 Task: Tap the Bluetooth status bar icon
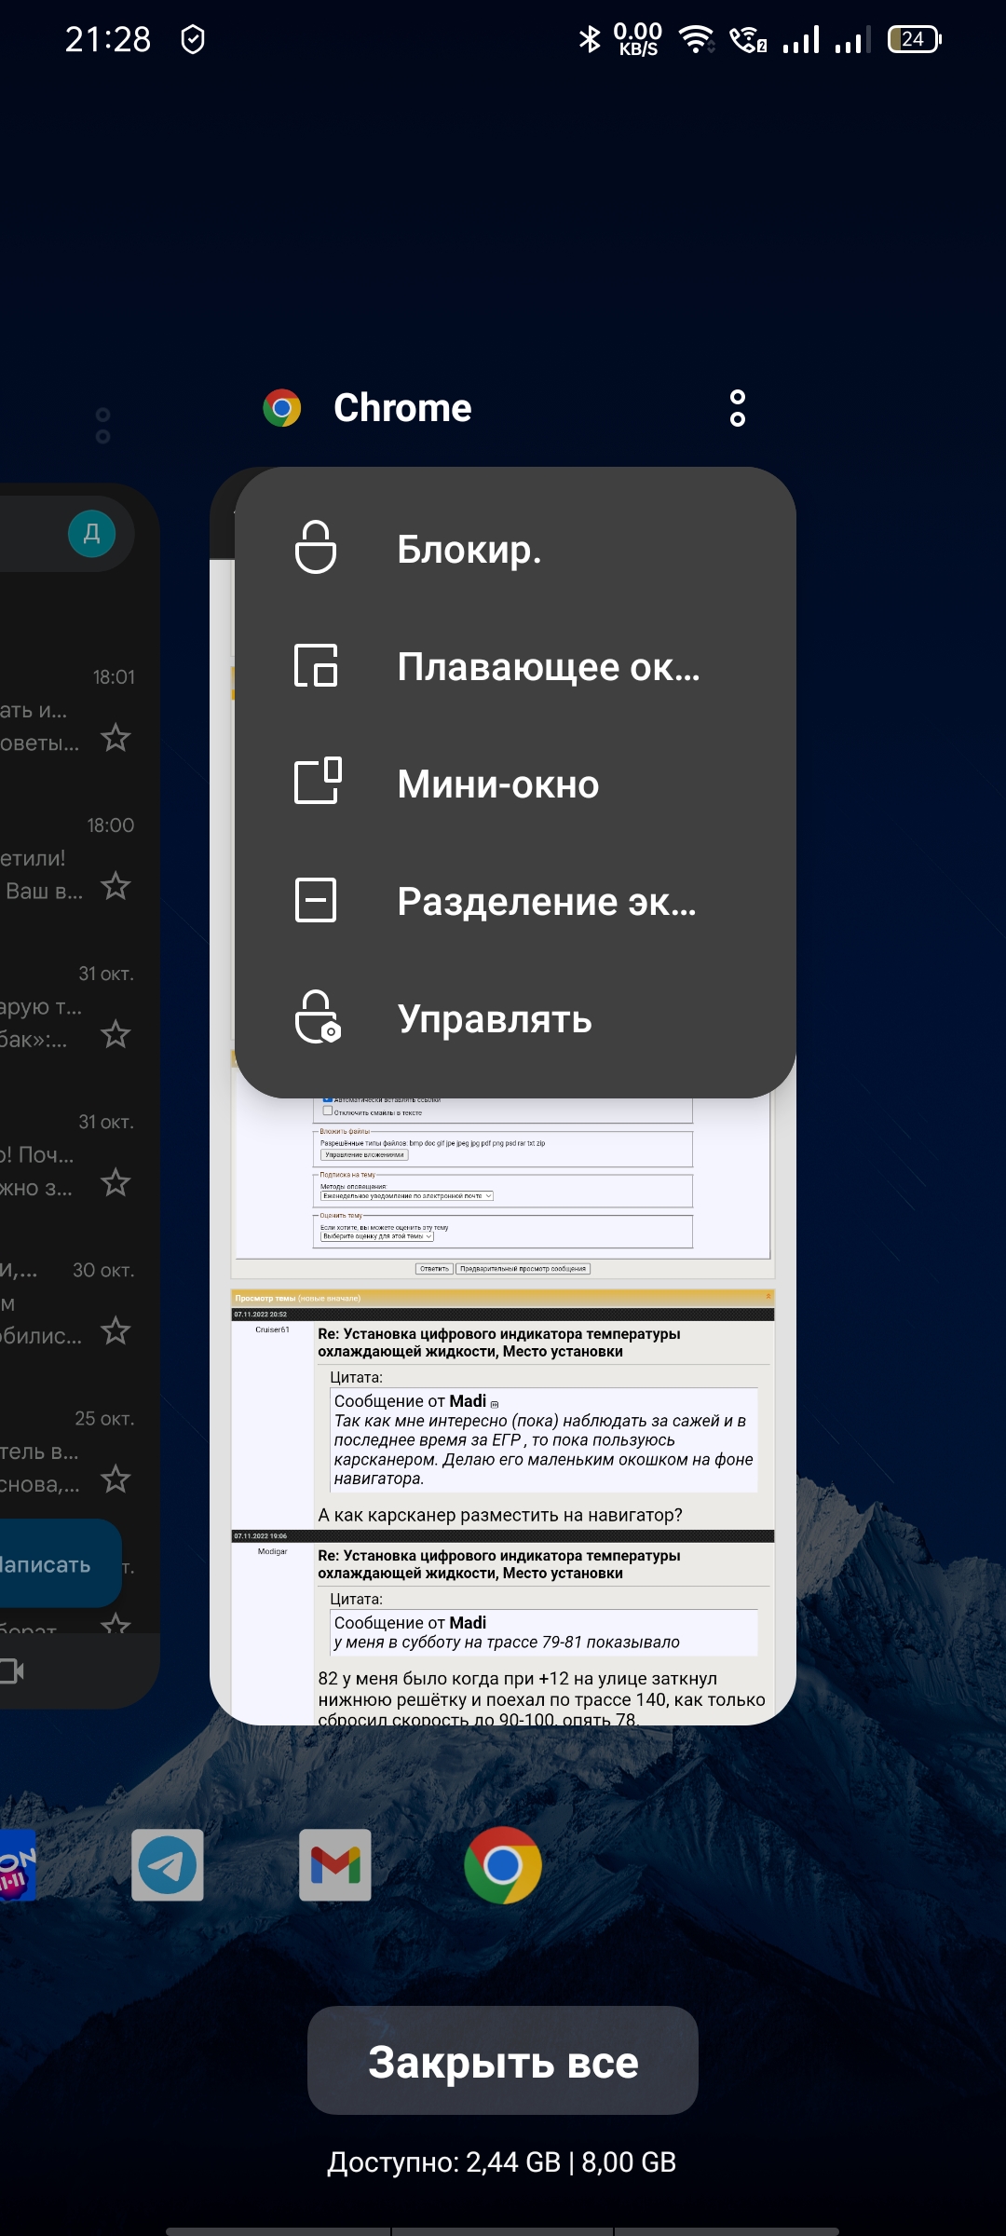click(590, 39)
